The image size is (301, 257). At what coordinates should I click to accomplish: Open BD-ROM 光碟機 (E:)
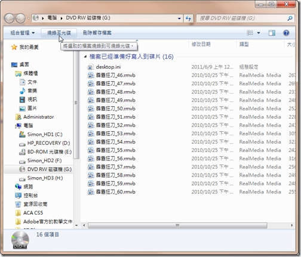tap(45, 152)
